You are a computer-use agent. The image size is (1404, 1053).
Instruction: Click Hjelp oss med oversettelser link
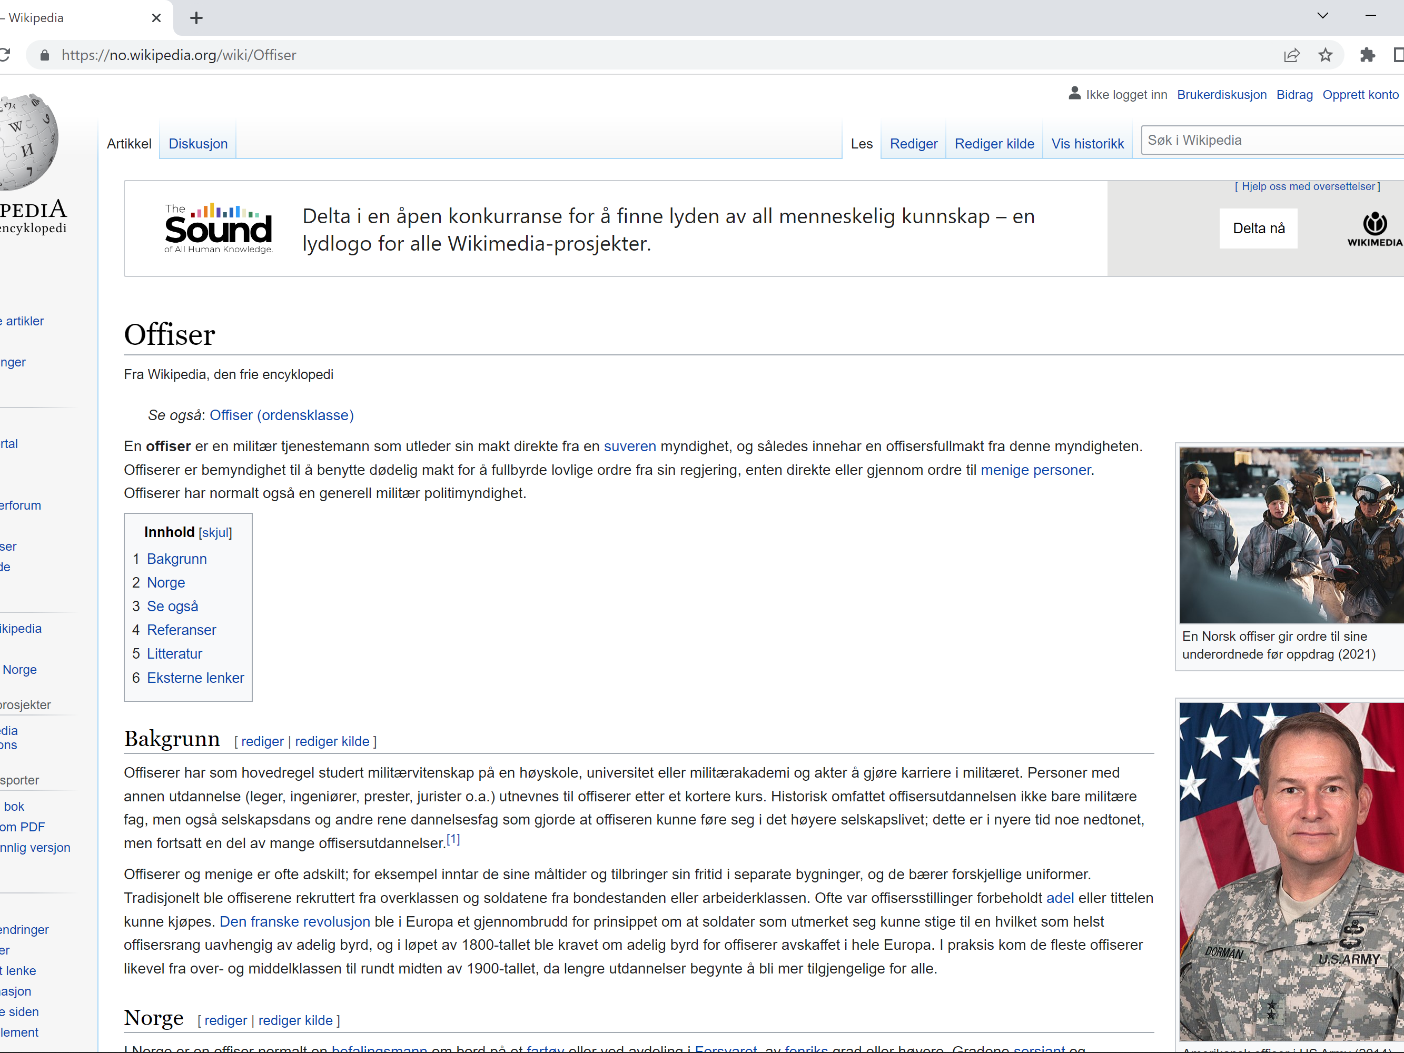tap(1308, 186)
